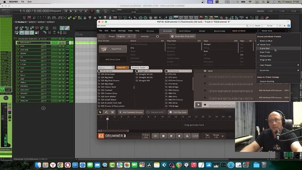
Task: Open the Velvet Tone preset dropdown
Action: click(274, 31)
